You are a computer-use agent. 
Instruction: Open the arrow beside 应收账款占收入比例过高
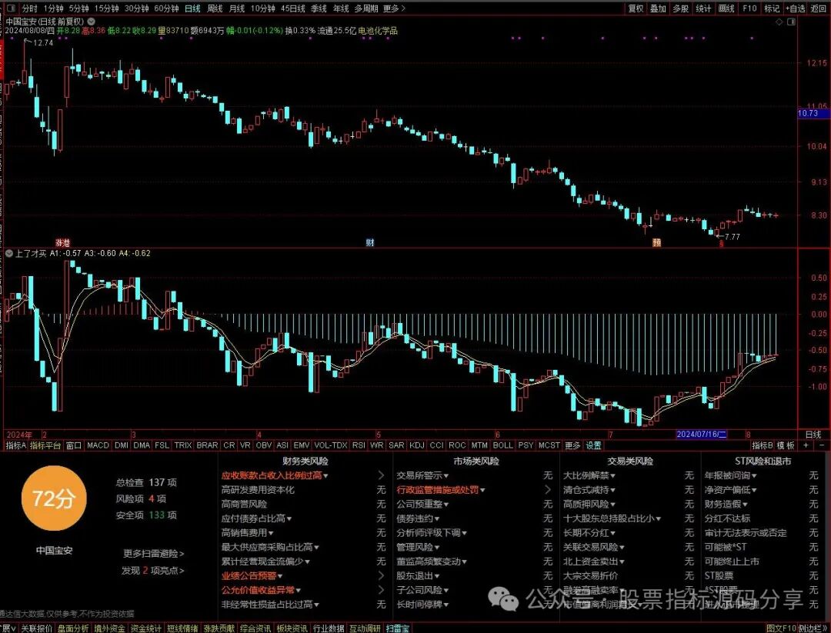381,475
